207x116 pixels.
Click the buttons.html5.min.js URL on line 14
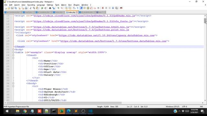click(x=81, y=27)
